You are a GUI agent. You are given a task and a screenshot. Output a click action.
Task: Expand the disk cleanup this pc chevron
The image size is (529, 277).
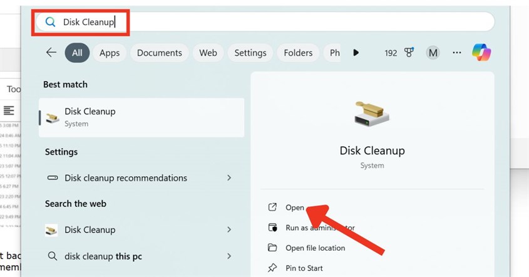tap(229, 256)
